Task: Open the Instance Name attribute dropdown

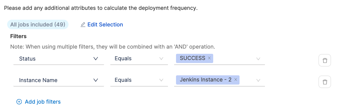Action: tap(59, 80)
